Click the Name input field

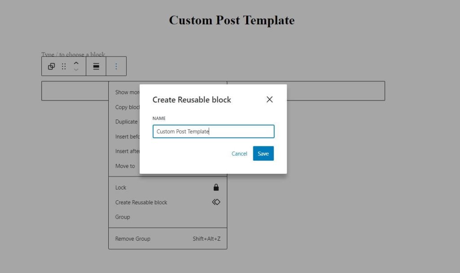coord(213,132)
